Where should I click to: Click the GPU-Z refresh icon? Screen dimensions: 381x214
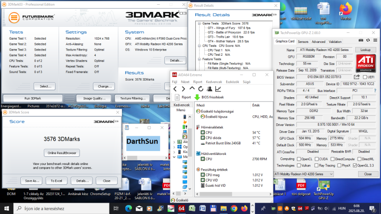368,40
